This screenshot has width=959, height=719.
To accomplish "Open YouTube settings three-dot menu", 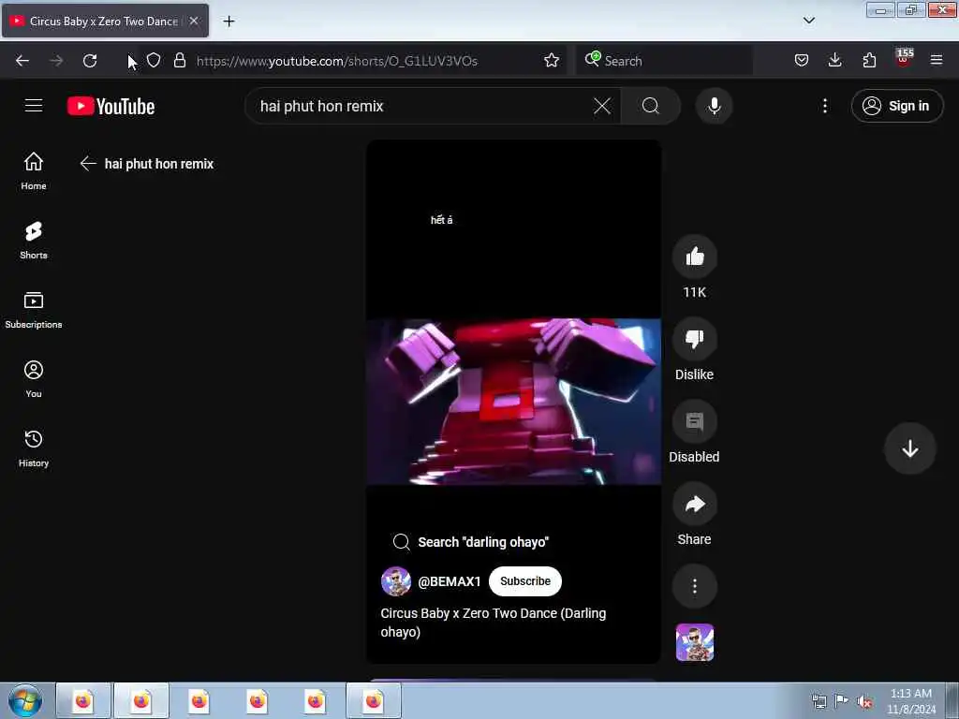I will click(x=824, y=107).
